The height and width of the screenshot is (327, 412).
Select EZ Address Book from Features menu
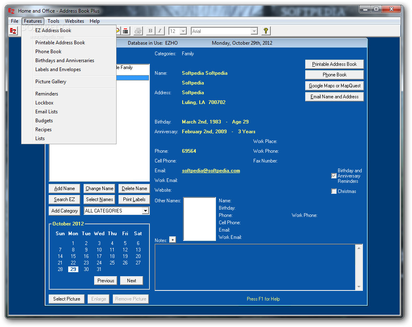pos(69,30)
